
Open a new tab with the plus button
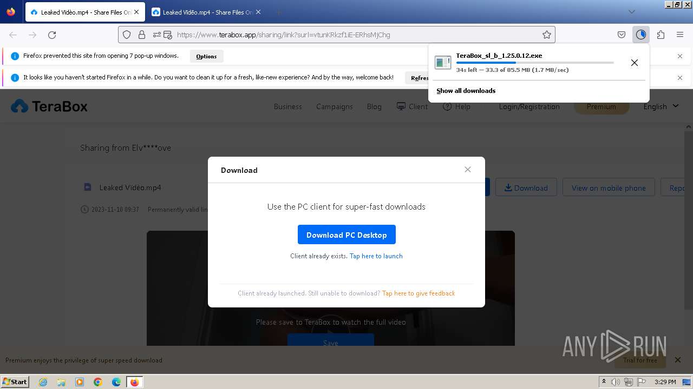tap(278, 12)
